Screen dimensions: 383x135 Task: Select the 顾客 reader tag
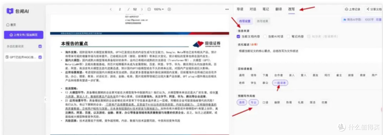(351, 75)
